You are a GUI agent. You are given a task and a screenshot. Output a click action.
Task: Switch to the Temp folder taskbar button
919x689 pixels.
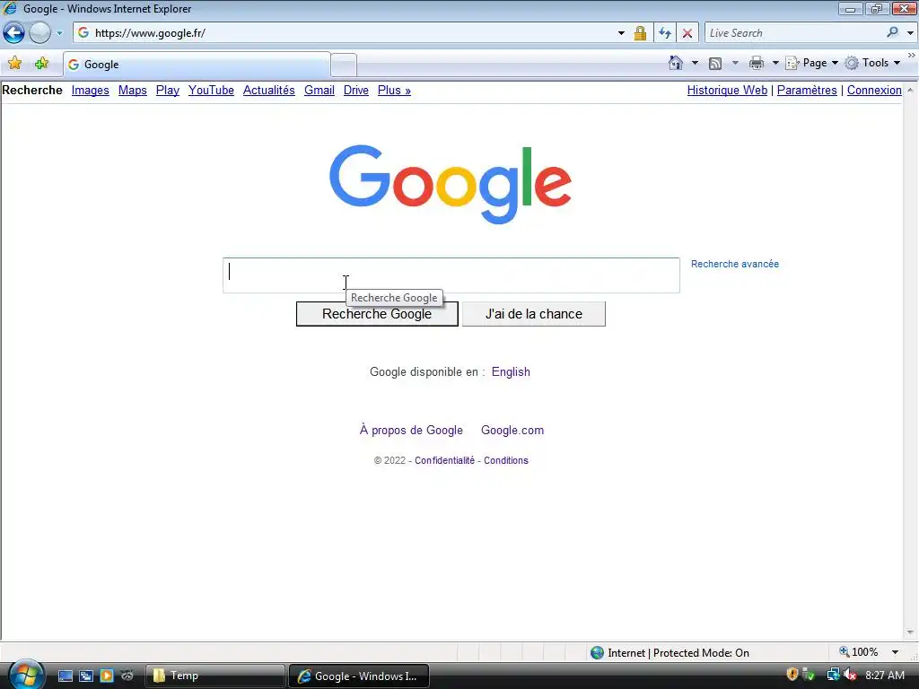tap(214, 676)
